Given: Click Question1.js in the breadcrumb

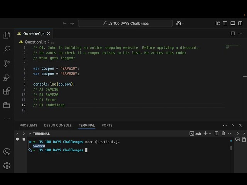Looking at the screenshot, I should click(x=36, y=42).
